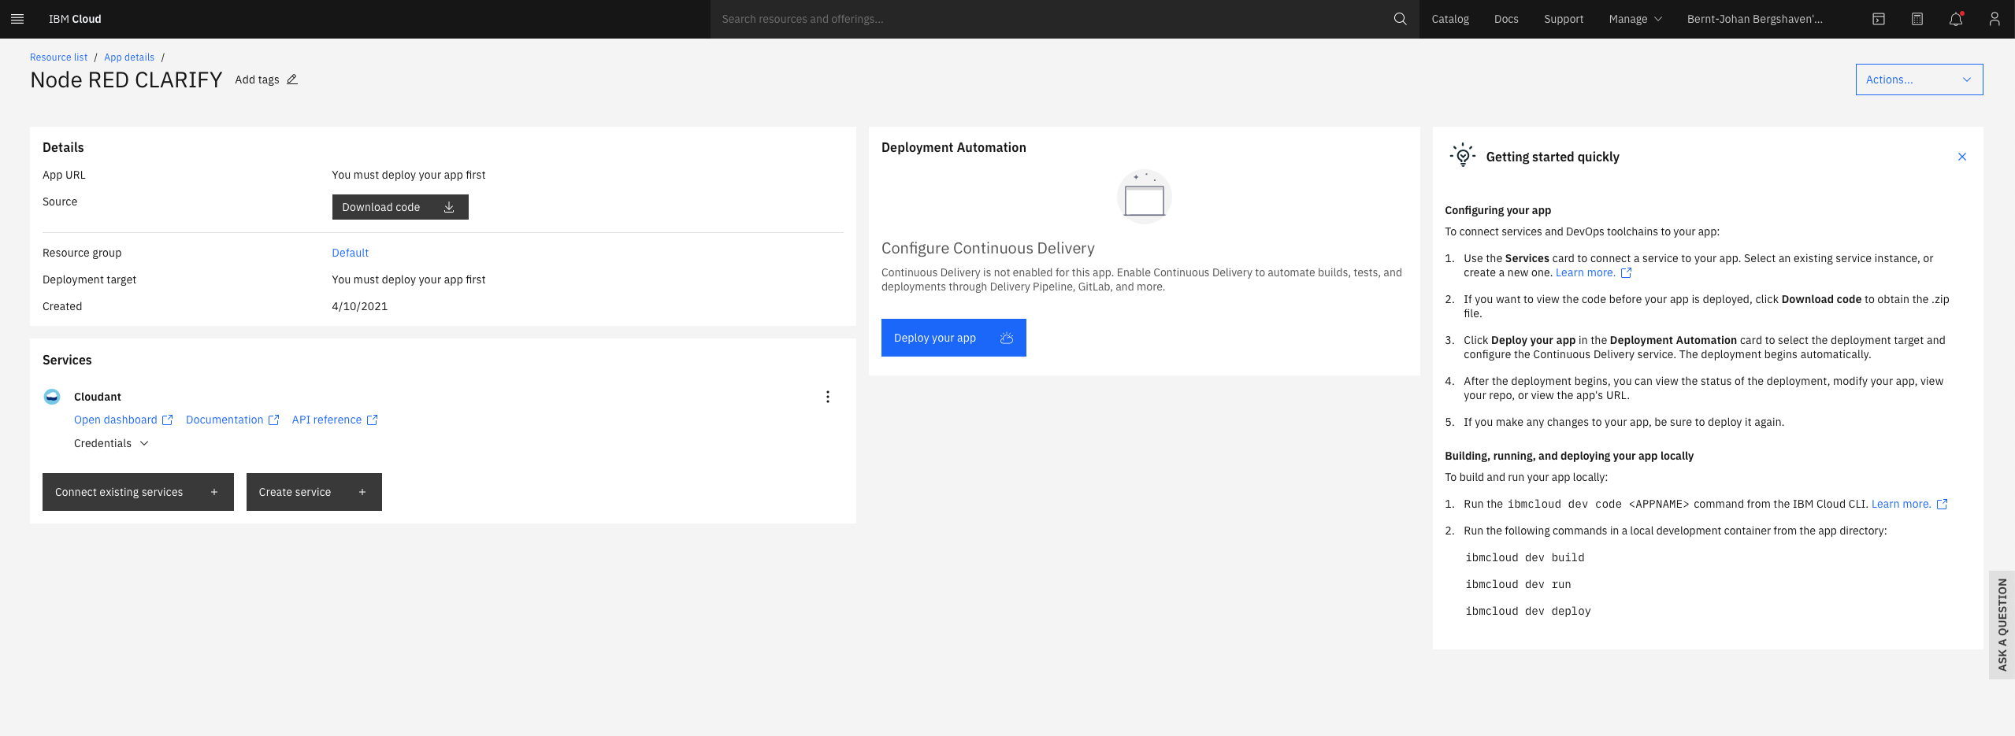Image resolution: width=2015 pixels, height=736 pixels.
Task: Open the Default resource group link
Action: tap(350, 253)
